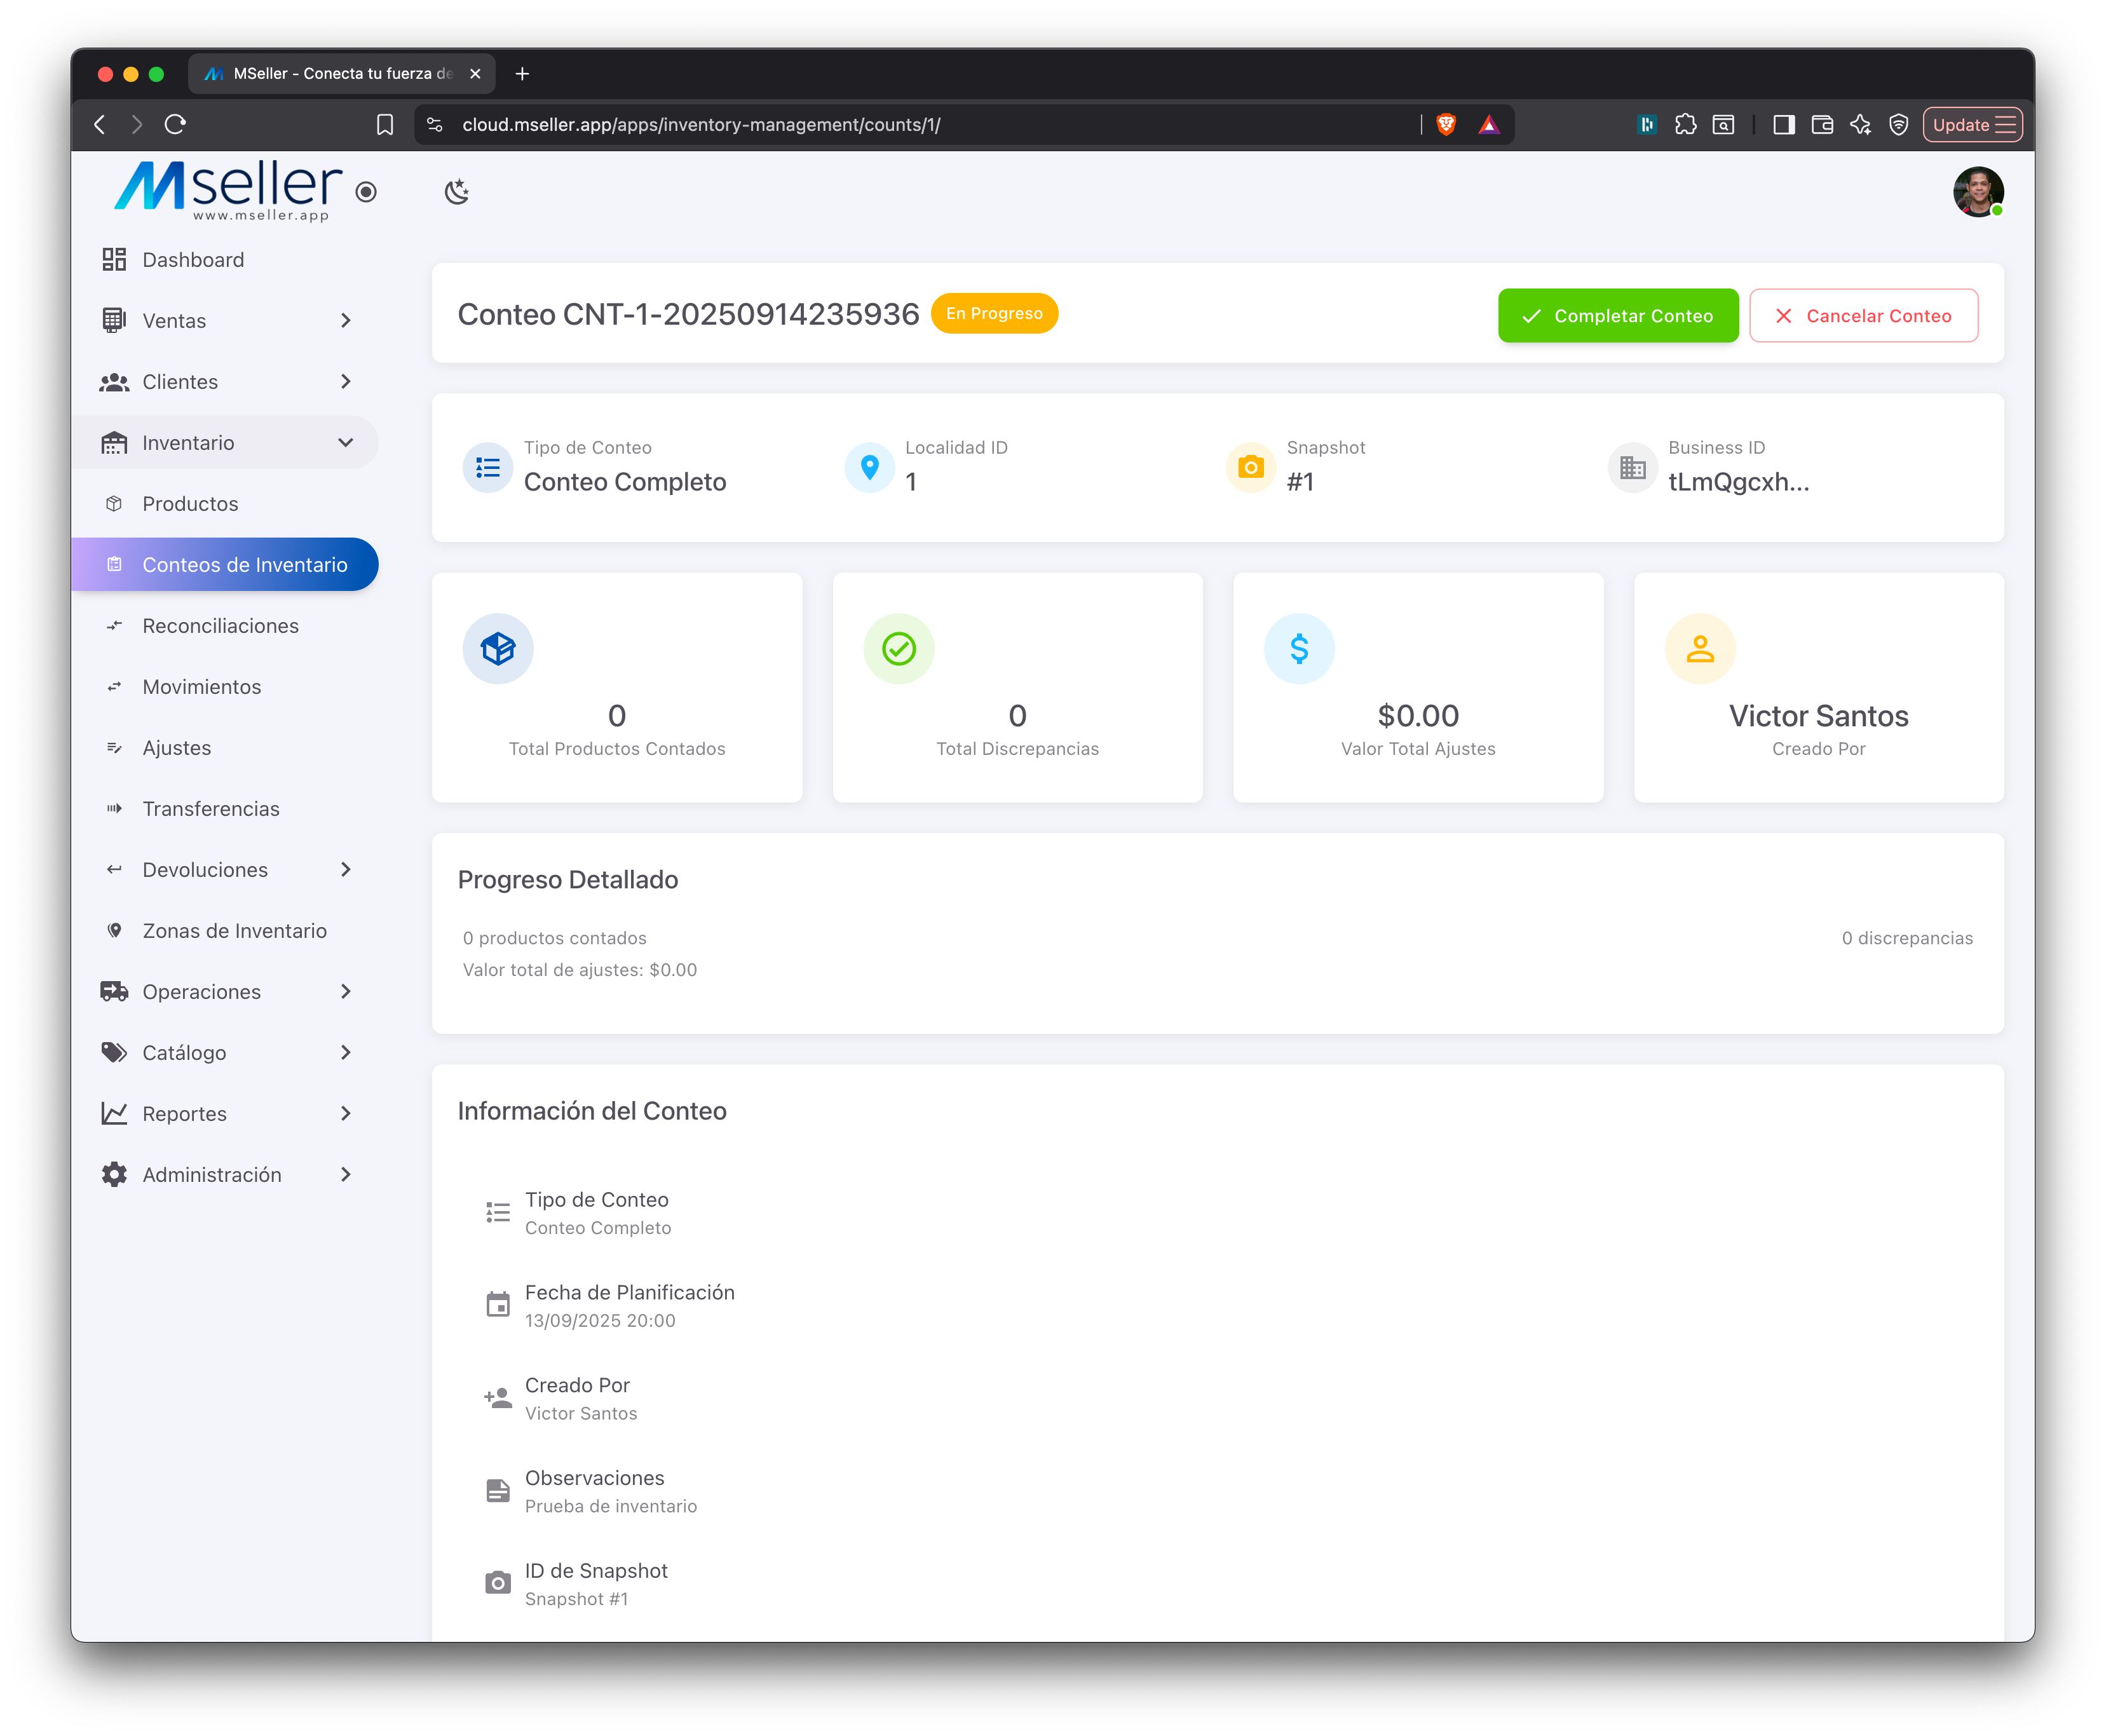Click the Completar Conteo button
The image size is (2106, 1736).
click(x=1617, y=315)
